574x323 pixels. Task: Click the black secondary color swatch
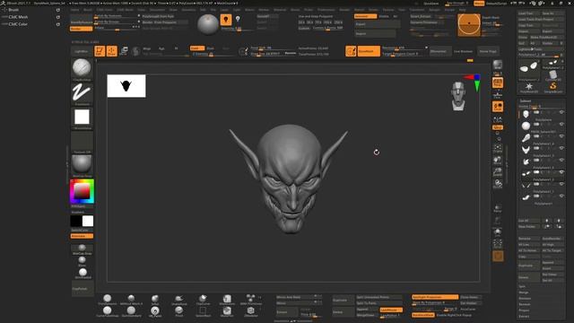(75, 221)
